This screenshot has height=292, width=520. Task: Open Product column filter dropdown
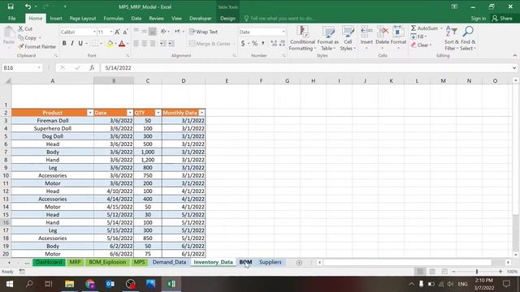(x=90, y=113)
